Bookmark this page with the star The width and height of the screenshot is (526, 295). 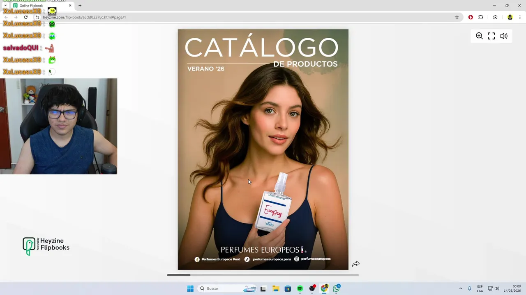point(457,17)
